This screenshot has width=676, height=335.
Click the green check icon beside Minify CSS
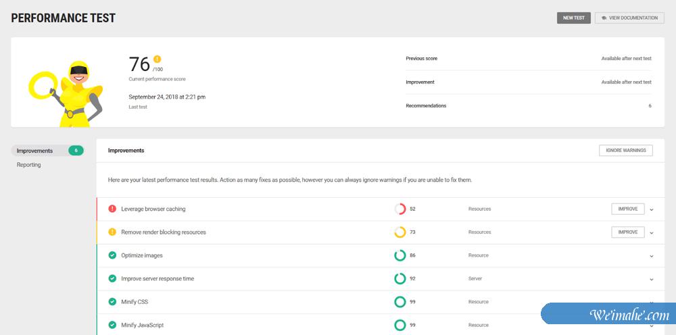[x=112, y=302]
